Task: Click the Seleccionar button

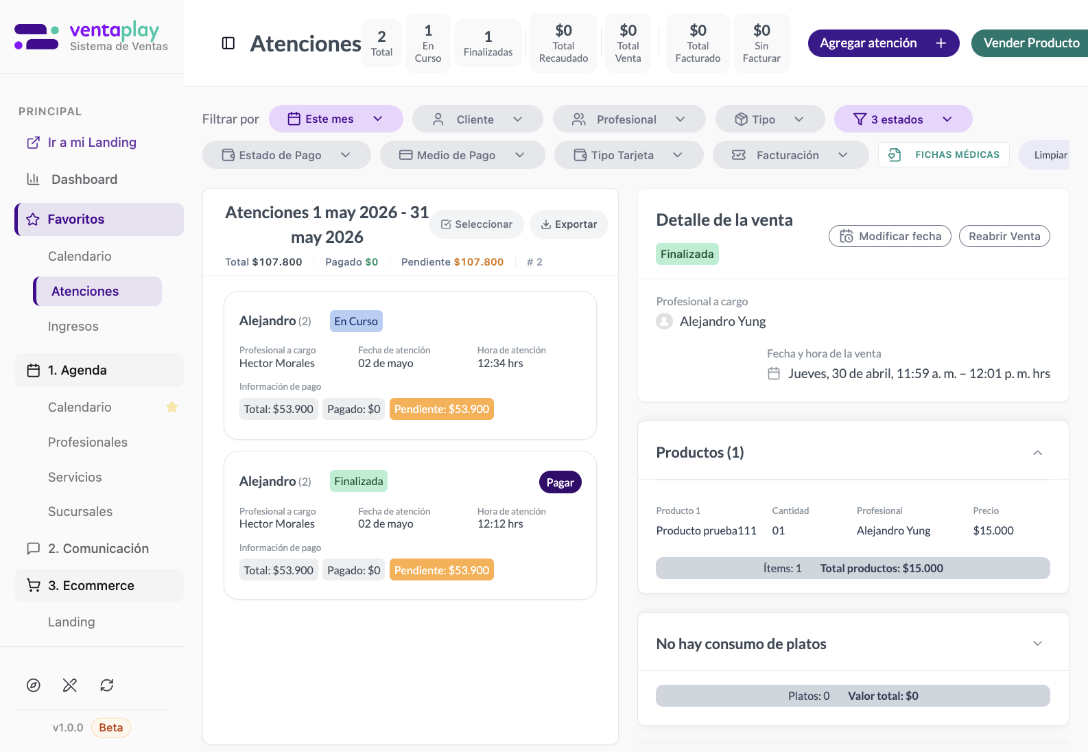Action: (477, 224)
